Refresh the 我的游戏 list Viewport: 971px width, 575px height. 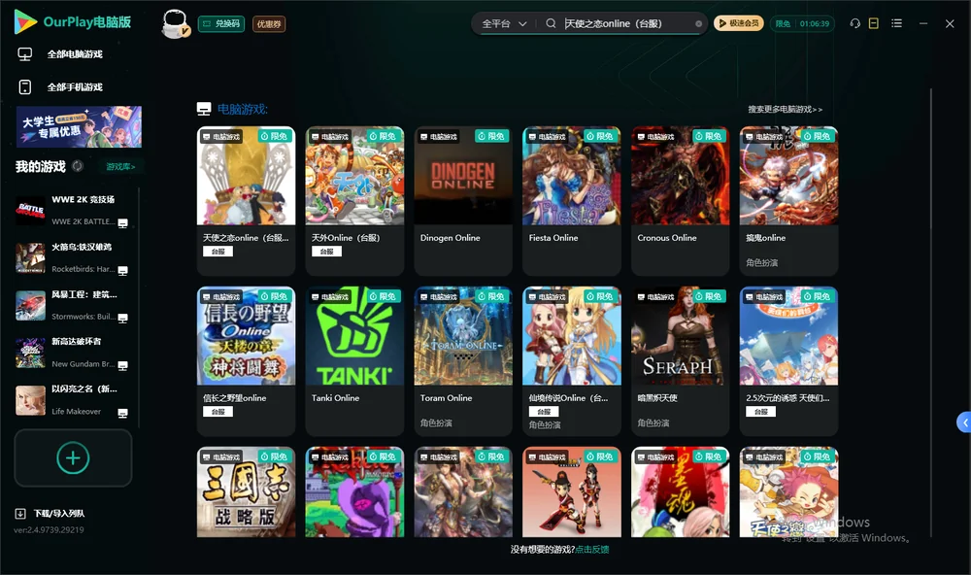coord(78,166)
